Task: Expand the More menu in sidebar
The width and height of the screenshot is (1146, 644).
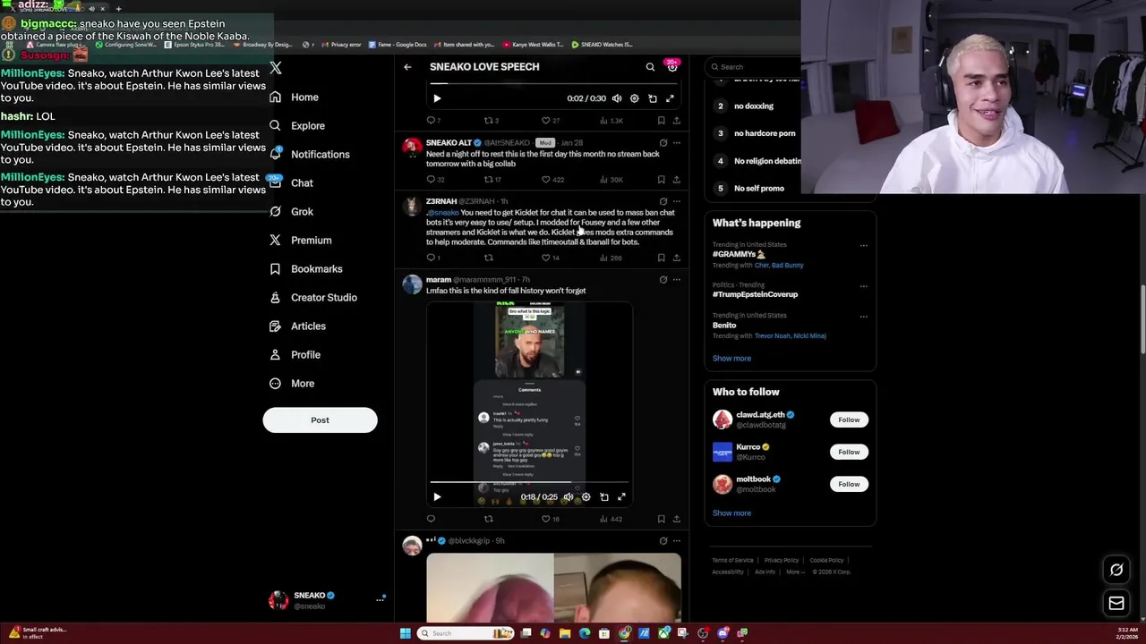Action: pyautogui.click(x=292, y=384)
